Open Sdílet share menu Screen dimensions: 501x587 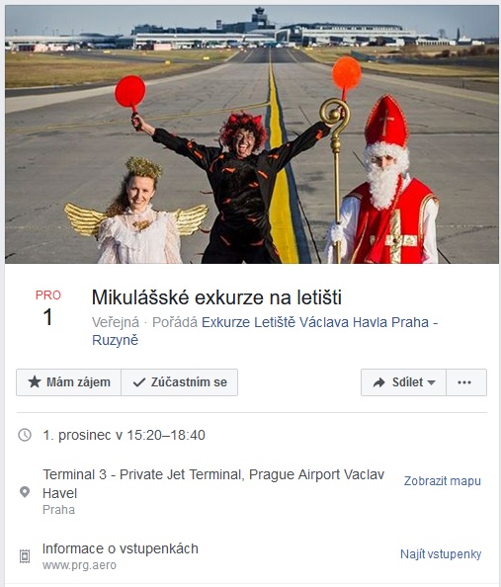(403, 382)
